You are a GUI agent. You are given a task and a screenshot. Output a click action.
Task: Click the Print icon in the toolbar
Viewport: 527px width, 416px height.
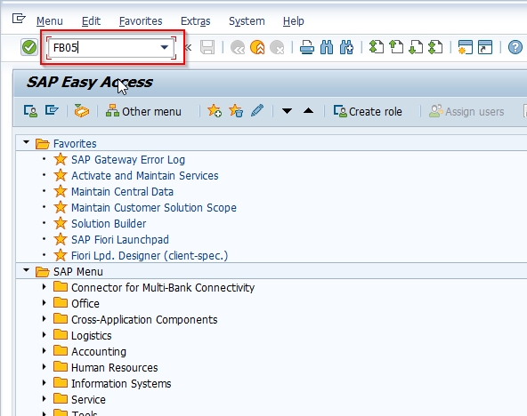pyautogui.click(x=306, y=47)
